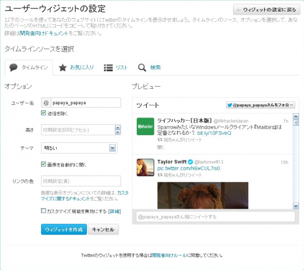
Task: Decrease height with the down stepper arrow
Action: point(118,132)
